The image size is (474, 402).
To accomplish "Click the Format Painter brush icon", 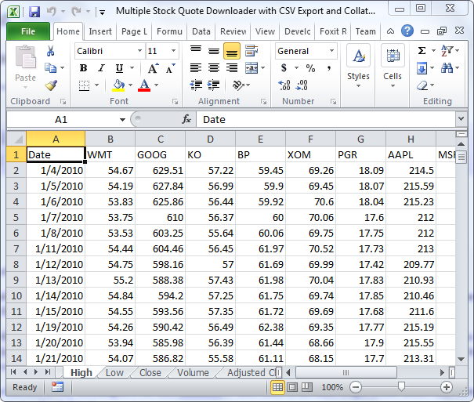I will 51,85.
